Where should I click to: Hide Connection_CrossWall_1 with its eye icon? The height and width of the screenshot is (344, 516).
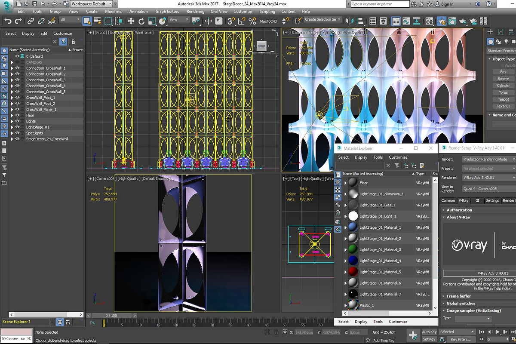pyautogui.click(x=18, y=68)
